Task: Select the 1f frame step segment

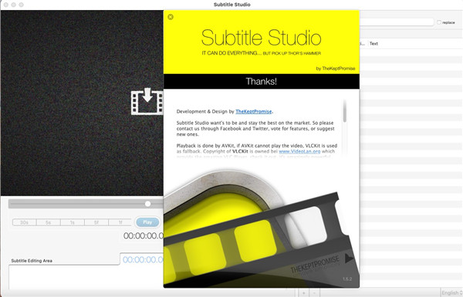Action: (120, 222)
